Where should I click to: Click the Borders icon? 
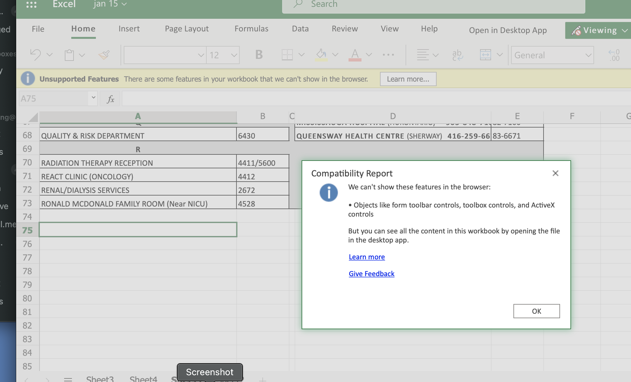287,55
